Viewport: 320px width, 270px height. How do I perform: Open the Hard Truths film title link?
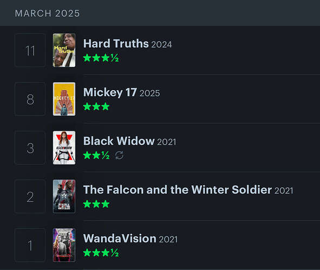(x=116, y=44)
